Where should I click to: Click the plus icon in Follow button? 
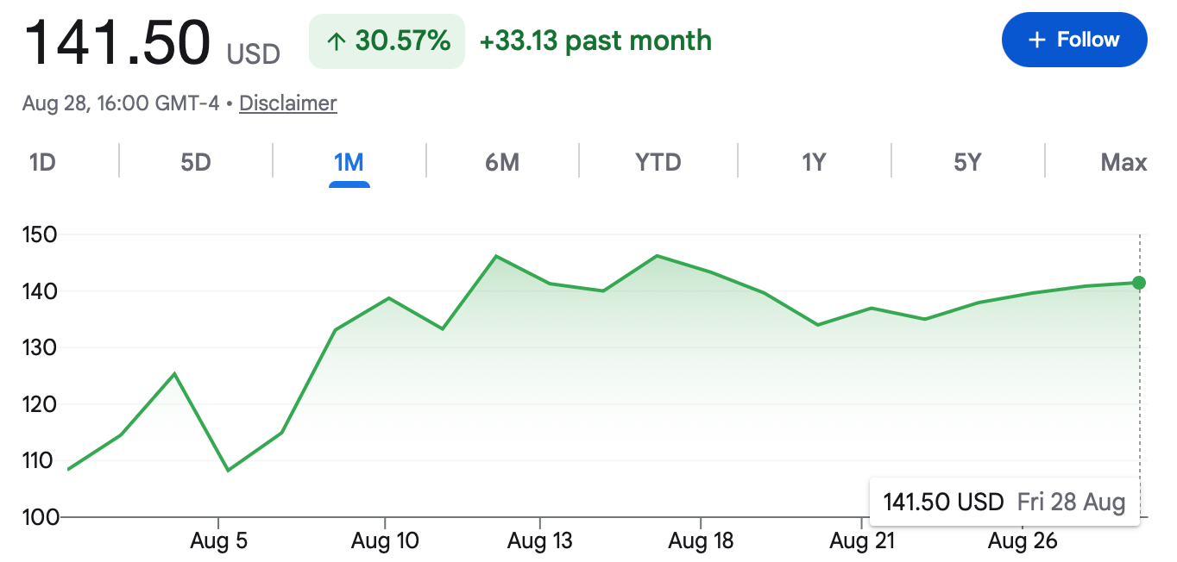[1037, 40]
